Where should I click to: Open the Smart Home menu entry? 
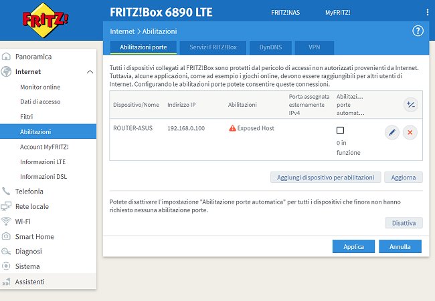pyautogui.click(x=34, y=236)
